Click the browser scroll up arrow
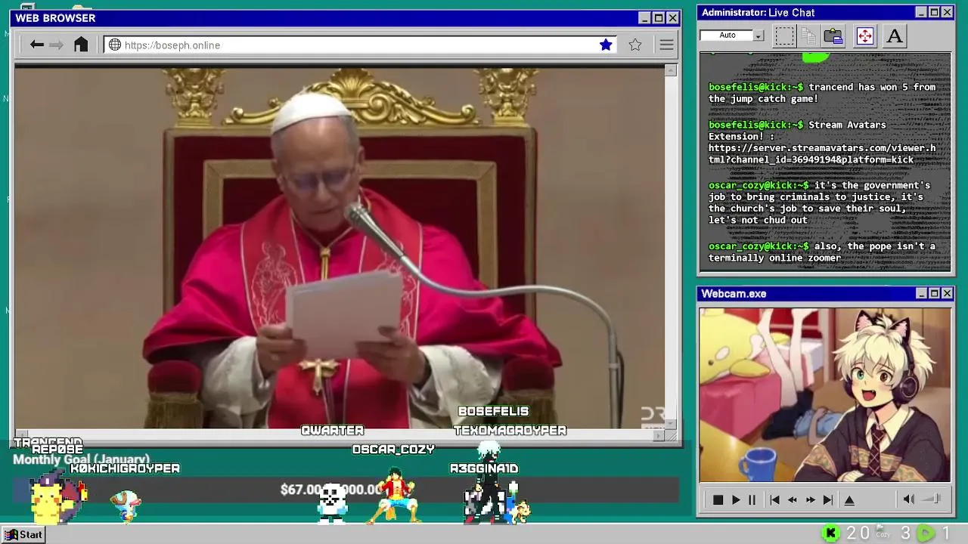Screen dimensions: 968x544 671,70
